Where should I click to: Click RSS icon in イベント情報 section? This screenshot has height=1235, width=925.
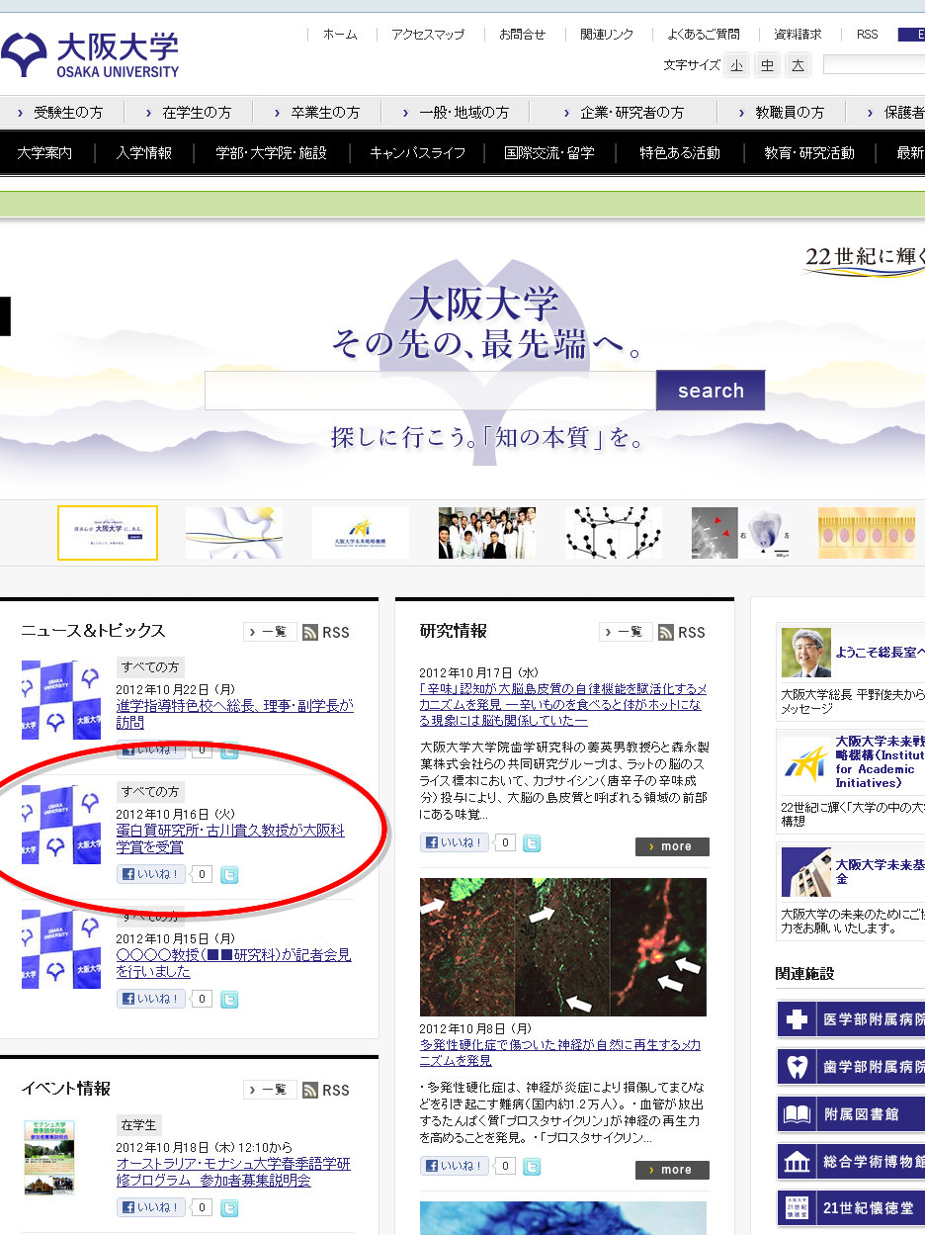(x=310, y=1090)
